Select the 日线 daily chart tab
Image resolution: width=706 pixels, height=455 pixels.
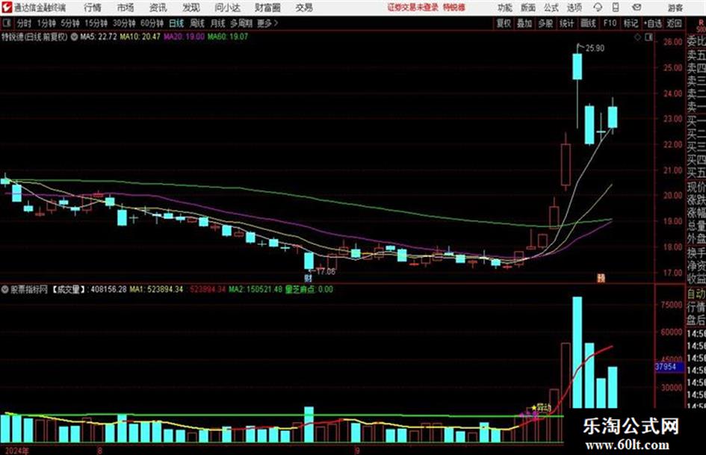tap(176, 23)
